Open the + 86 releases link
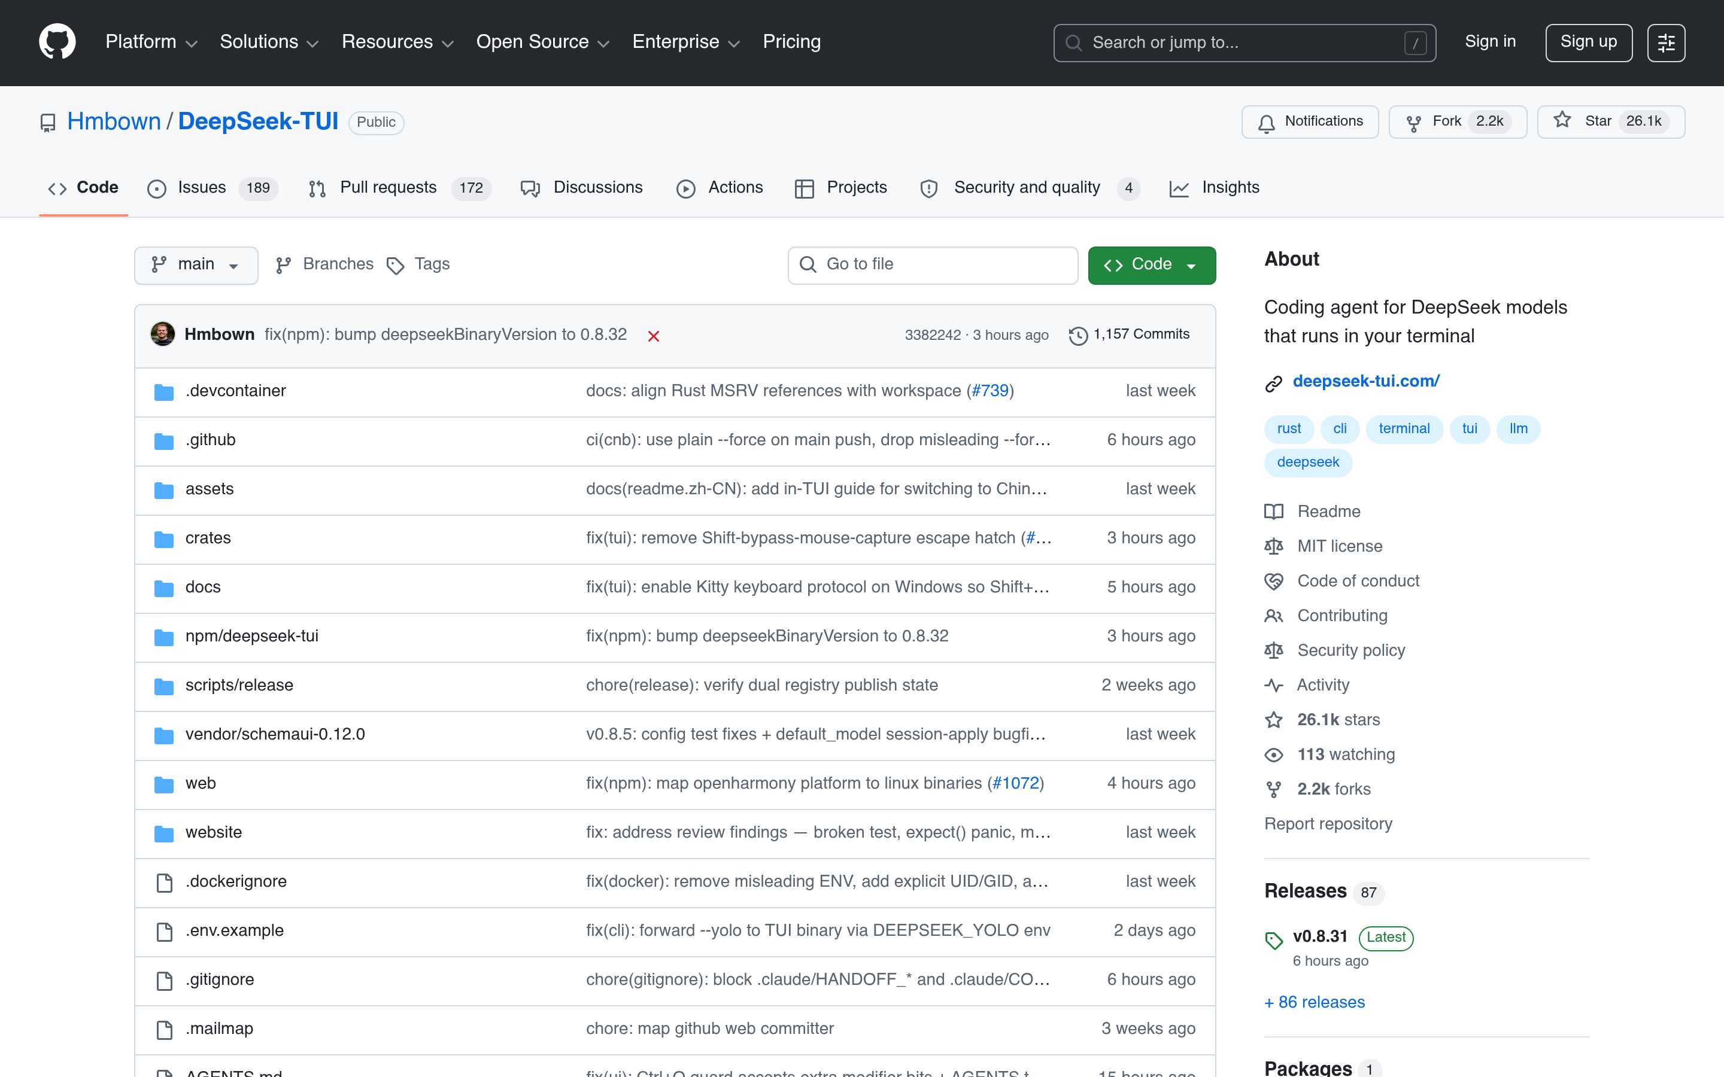 [1315, 1002]
